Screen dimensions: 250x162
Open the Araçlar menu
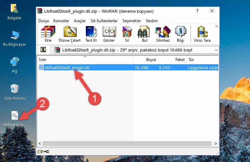point(80,21)
